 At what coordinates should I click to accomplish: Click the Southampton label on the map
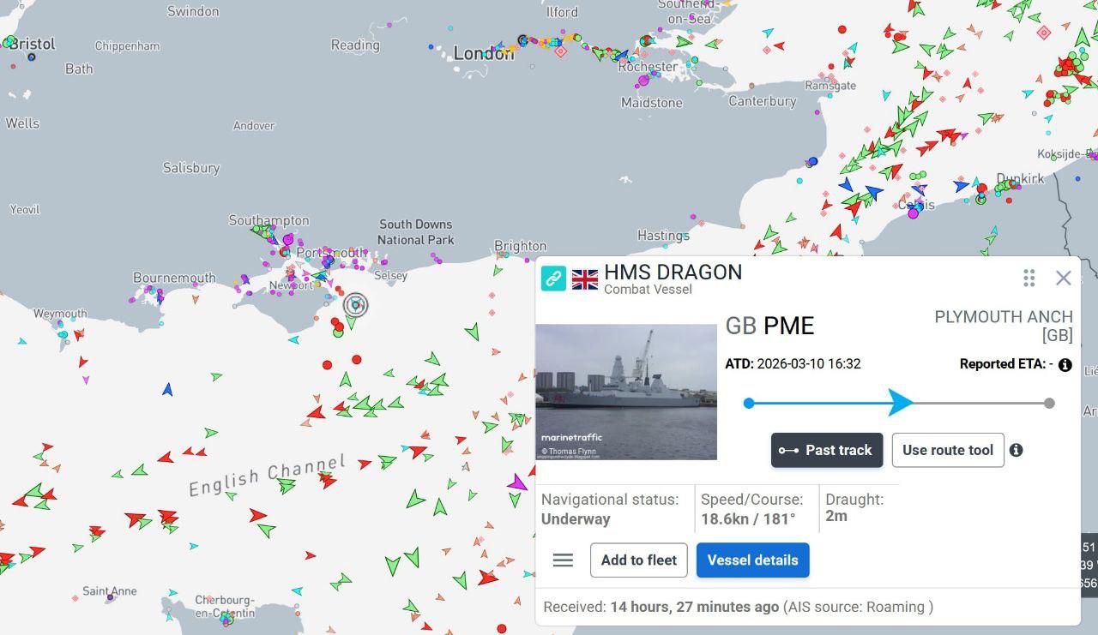click(268, 220)
